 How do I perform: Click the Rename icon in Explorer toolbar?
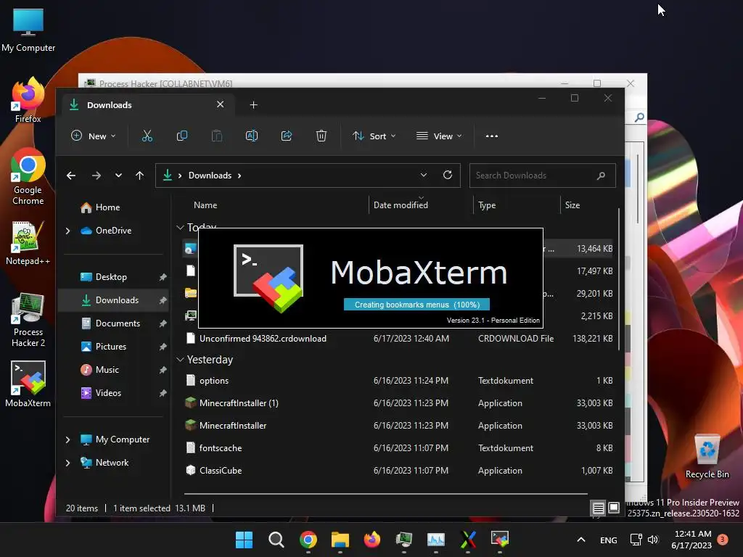click(x=252, y=136)
